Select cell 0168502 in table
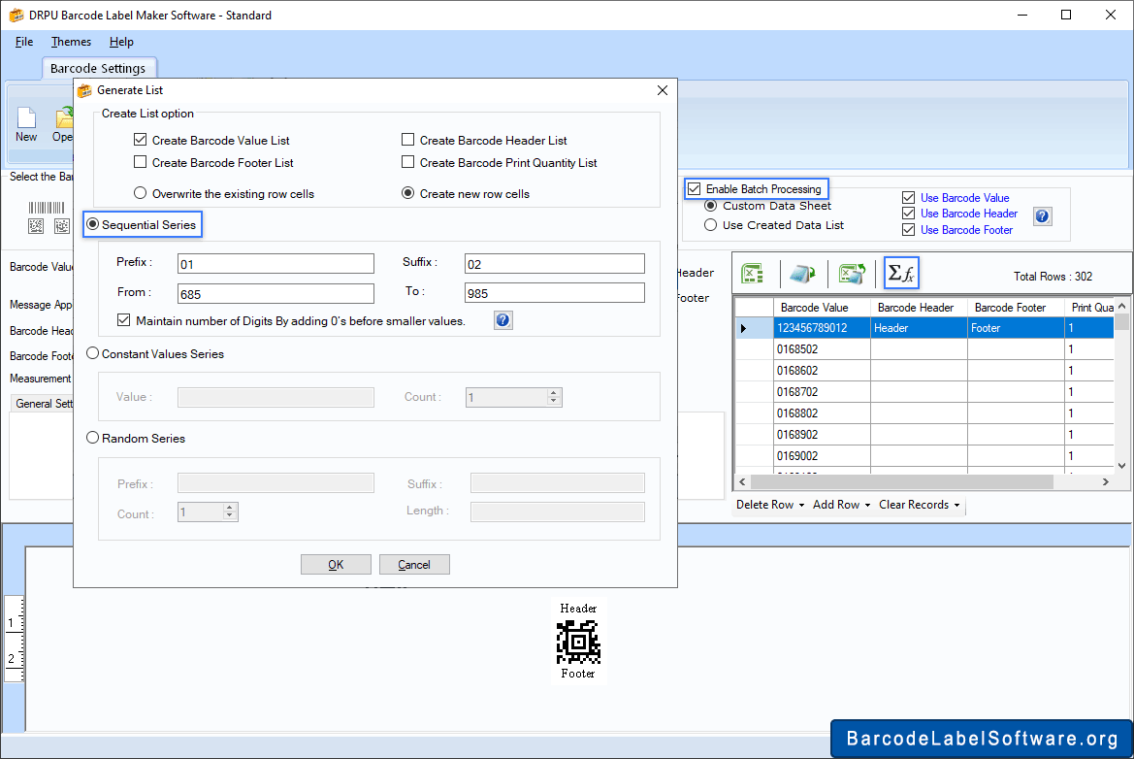 click(822, 349)
